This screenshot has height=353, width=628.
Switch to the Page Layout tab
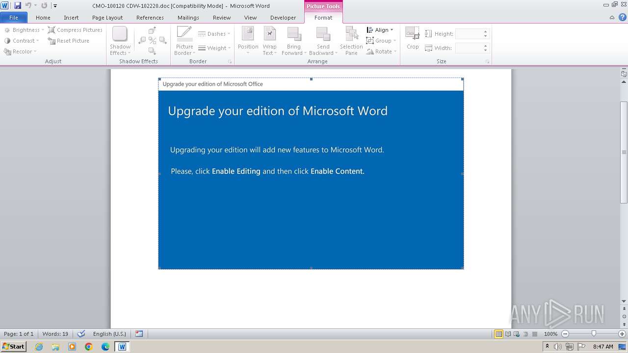pyautogui.click(x=107, y=18)
